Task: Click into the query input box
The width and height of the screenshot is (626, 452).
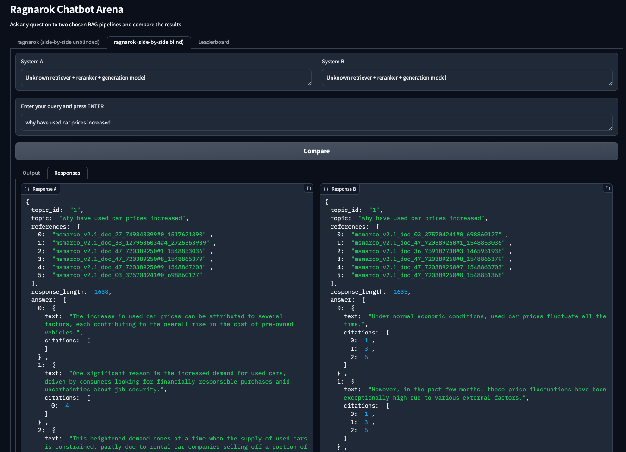Action: (x=316, y=123)
